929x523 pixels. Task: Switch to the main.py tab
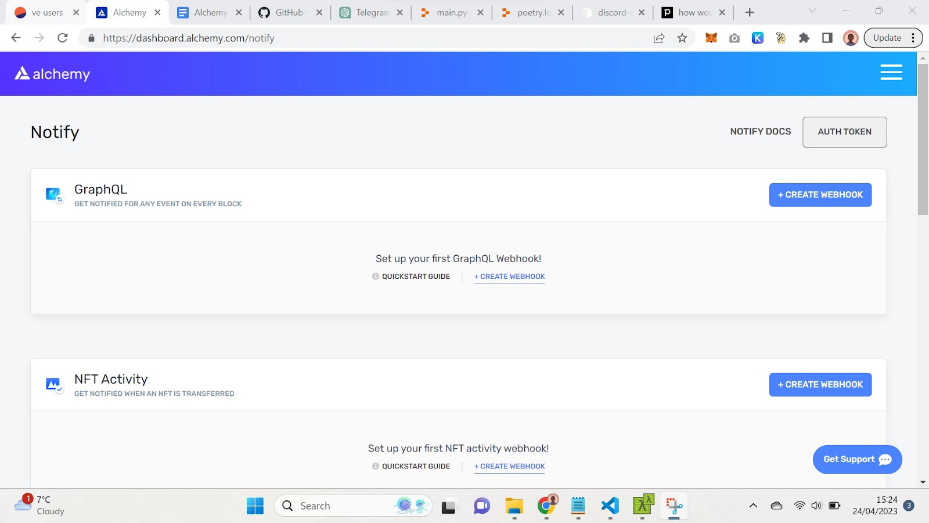452,12
